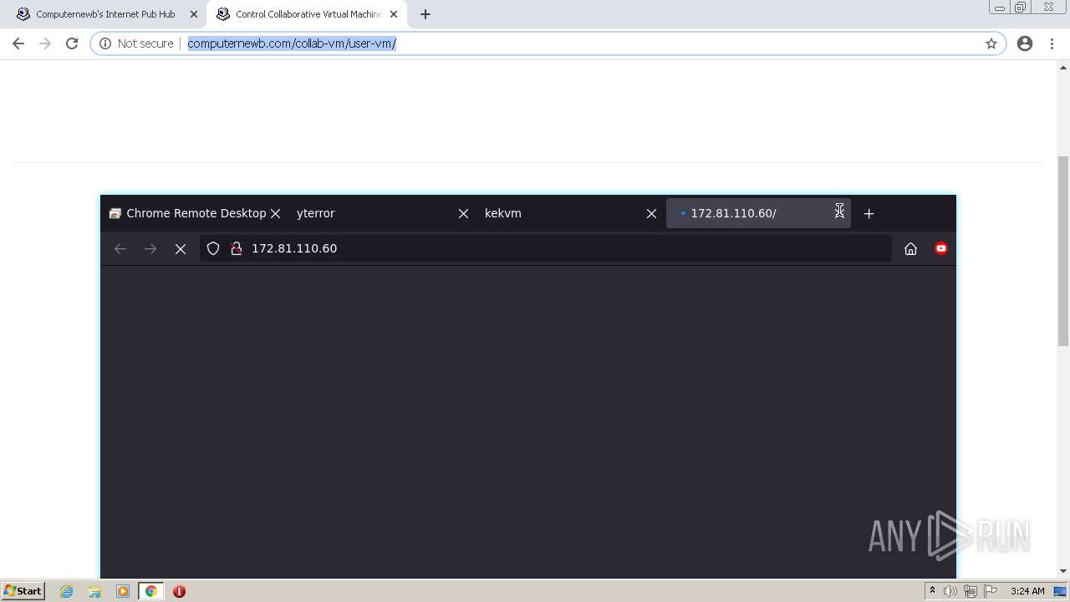The height and width of the screenshot is (602, 1070).
Task: Go forward in Chrome
Action: 45,43
